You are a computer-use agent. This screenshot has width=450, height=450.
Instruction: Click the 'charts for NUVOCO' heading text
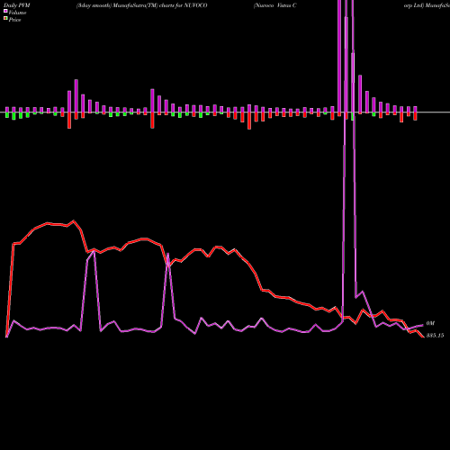[x=184, y=5]
